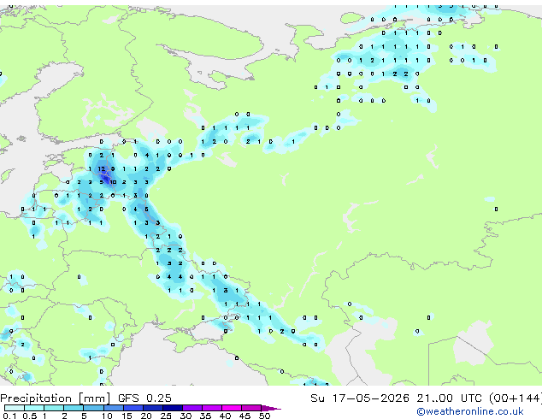Open the weatheronline.co.uk copyright link
This screenshot has width=542, height=419.
[469, 411]
